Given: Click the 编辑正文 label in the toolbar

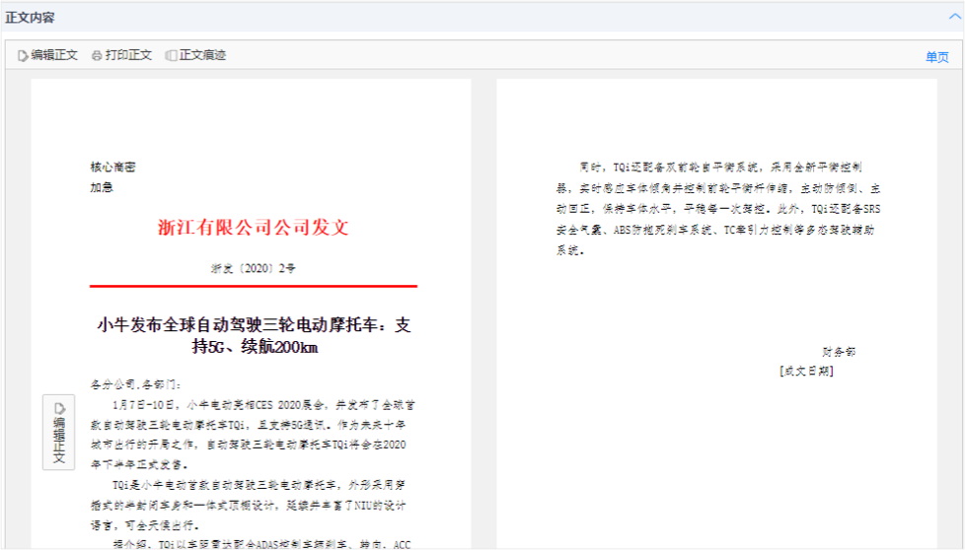Looking at the screenshot, I should click(x=53, y=56).
